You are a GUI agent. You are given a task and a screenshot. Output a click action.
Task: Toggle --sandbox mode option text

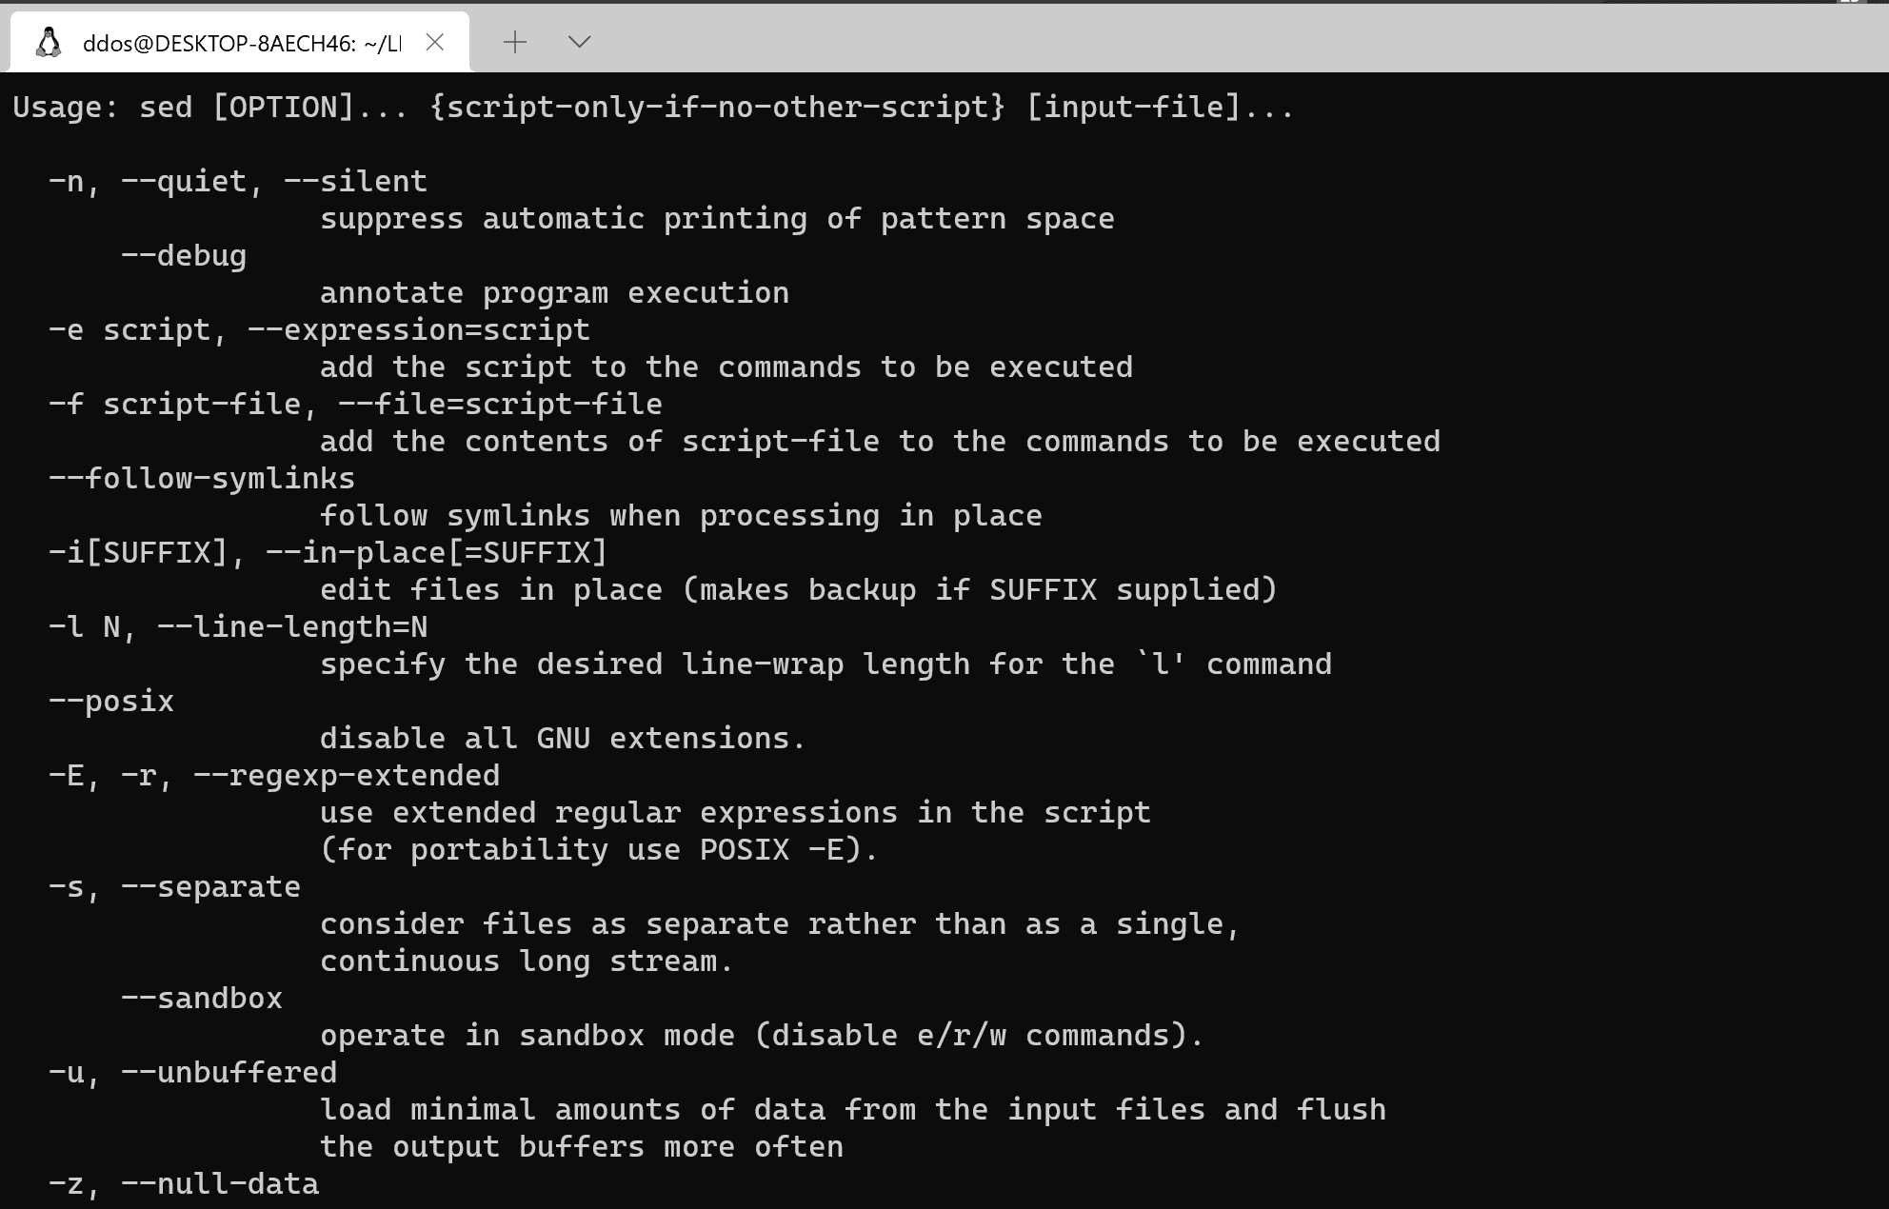click(x=179, y=997)
